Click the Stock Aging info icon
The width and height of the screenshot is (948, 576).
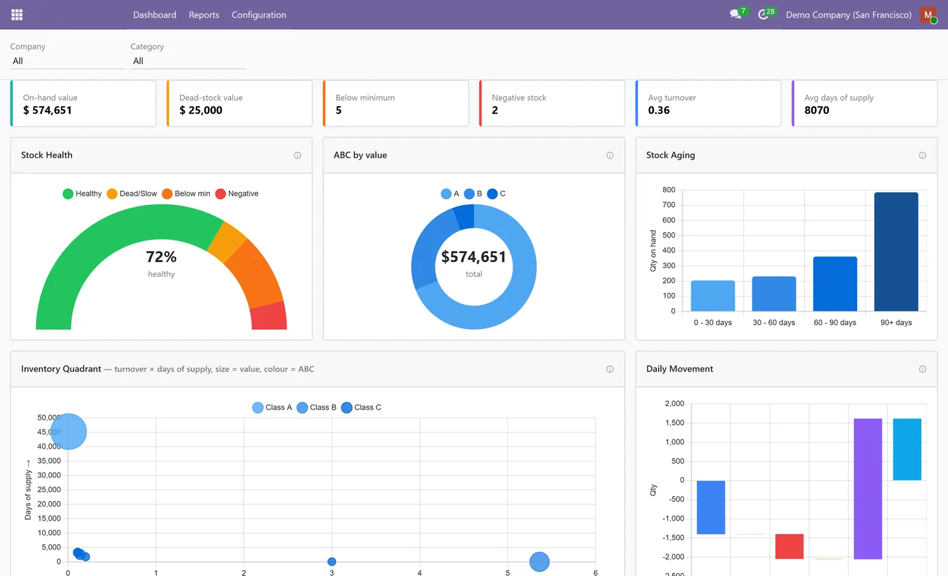point(922,155)
